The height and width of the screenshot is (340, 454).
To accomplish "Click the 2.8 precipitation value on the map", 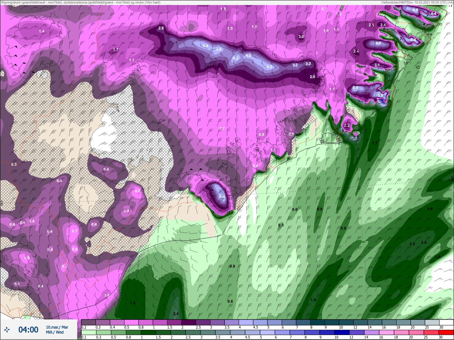I will coord(161,28).
